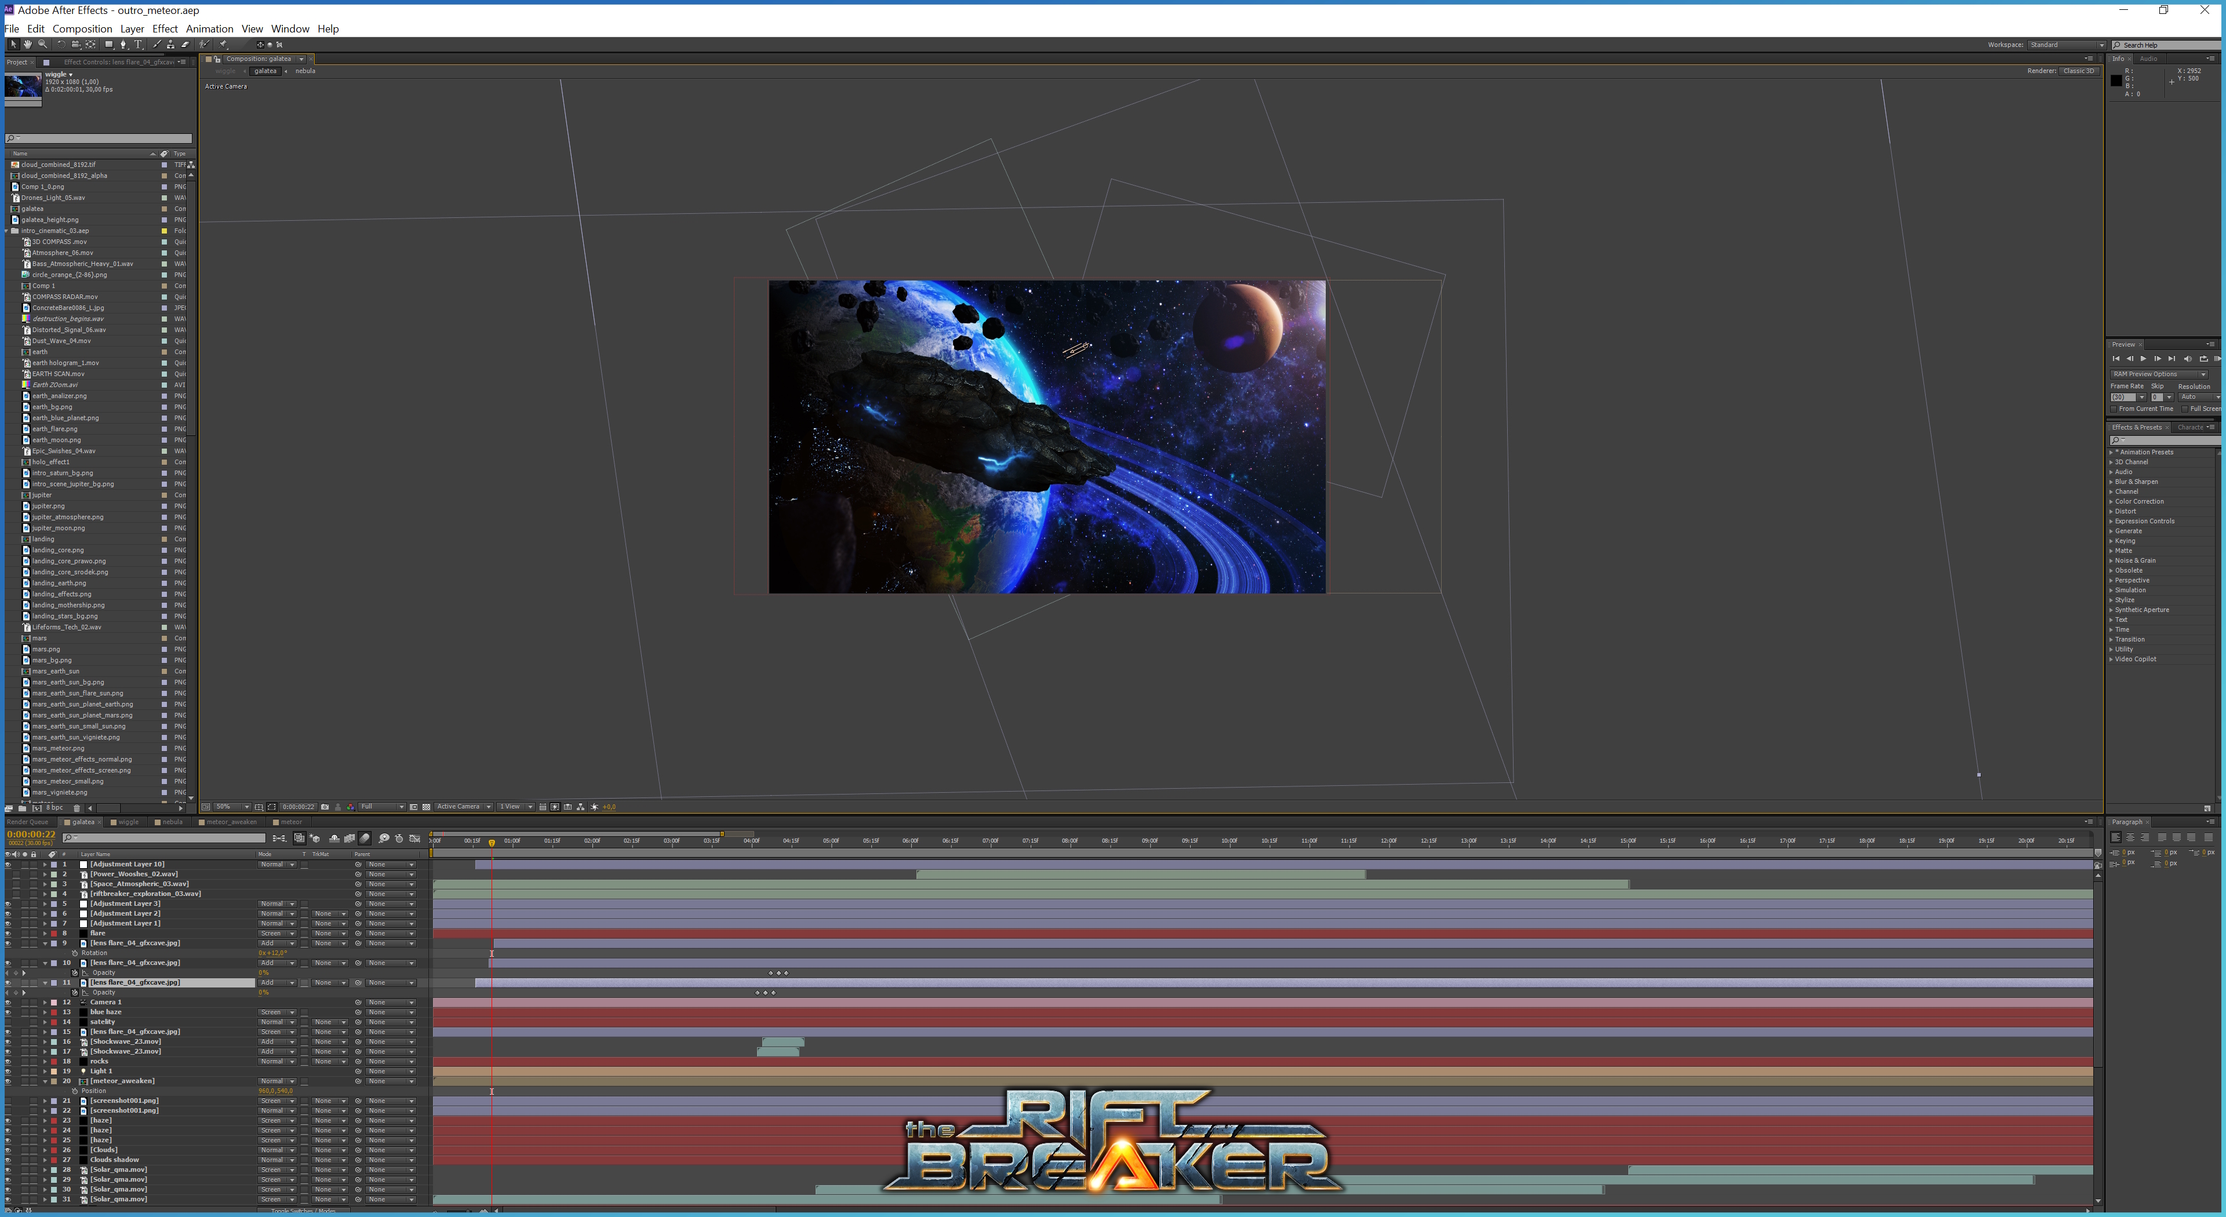Toggle Hide Shy Layers in timeline
2226x1217 pixels.
coord(334,838)
